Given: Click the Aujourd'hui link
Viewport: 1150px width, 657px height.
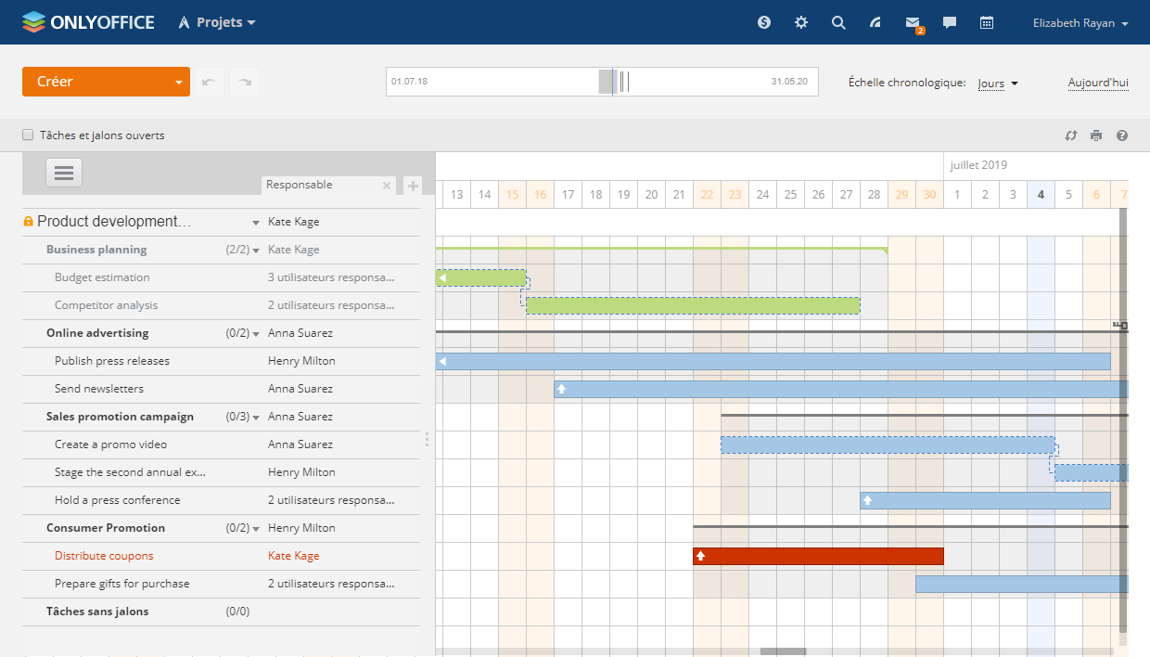Looking at the screenshot, I should pyautogui.click(x=1098, y=83).
